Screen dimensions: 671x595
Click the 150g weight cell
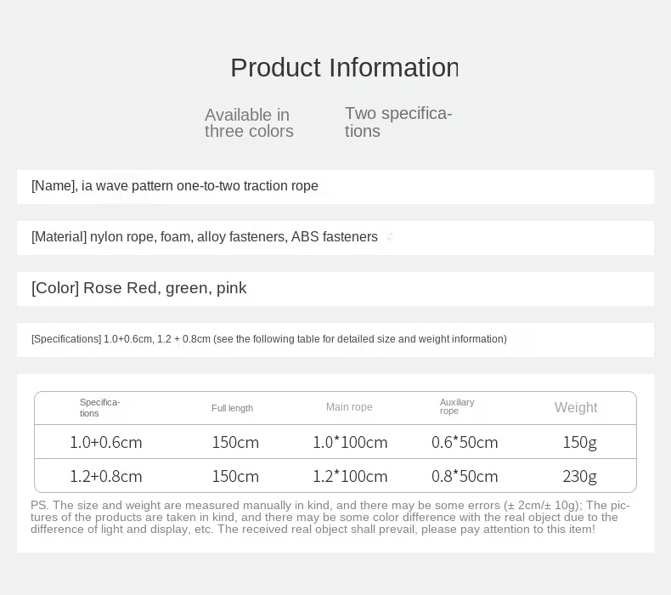579,442
